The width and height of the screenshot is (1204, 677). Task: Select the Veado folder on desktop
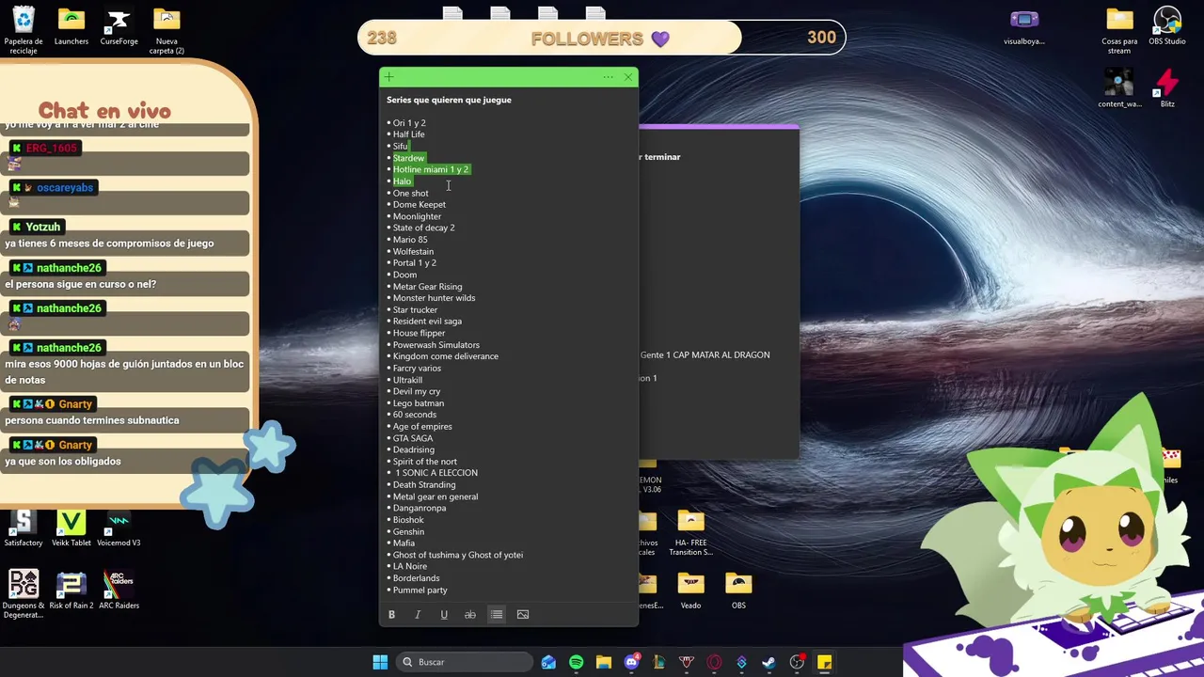click(x=690, y=591)
